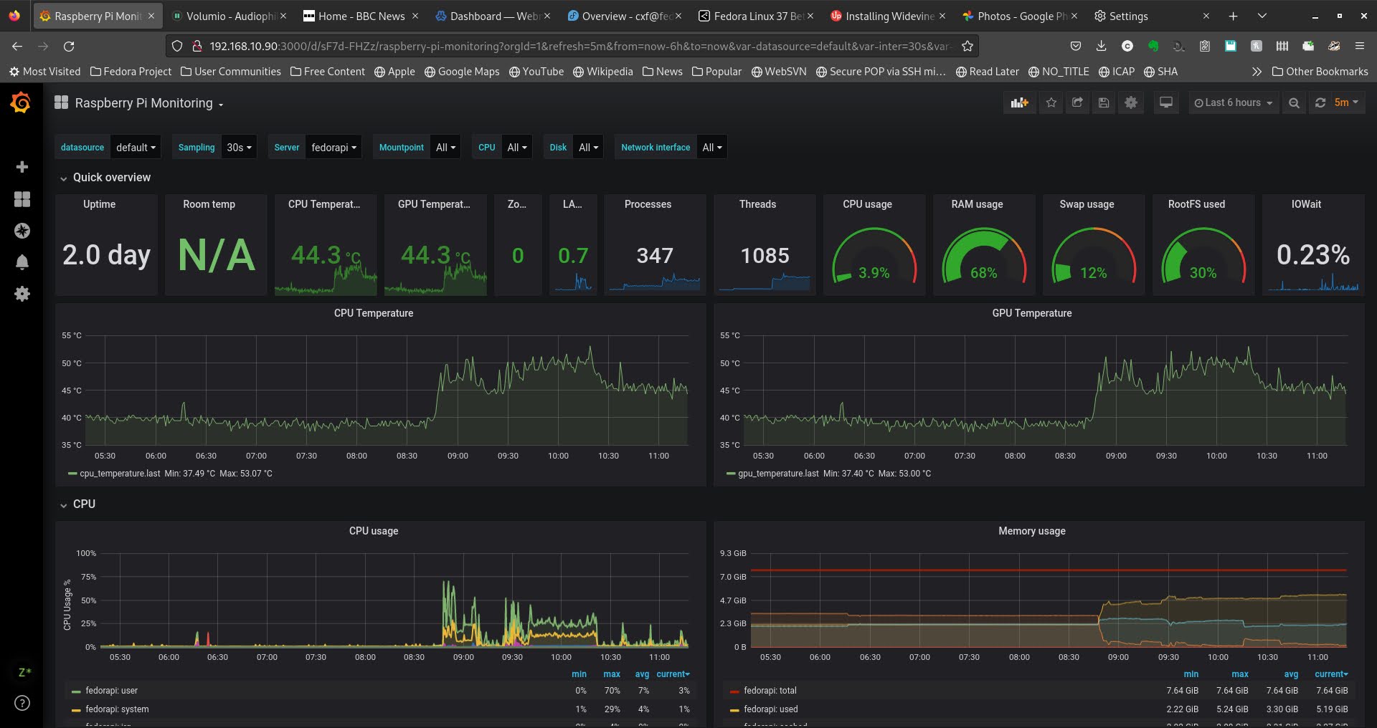Screen dimensions: 1377x728
Task: Click the zoom out time range icon
Action: coord(1294,103)
